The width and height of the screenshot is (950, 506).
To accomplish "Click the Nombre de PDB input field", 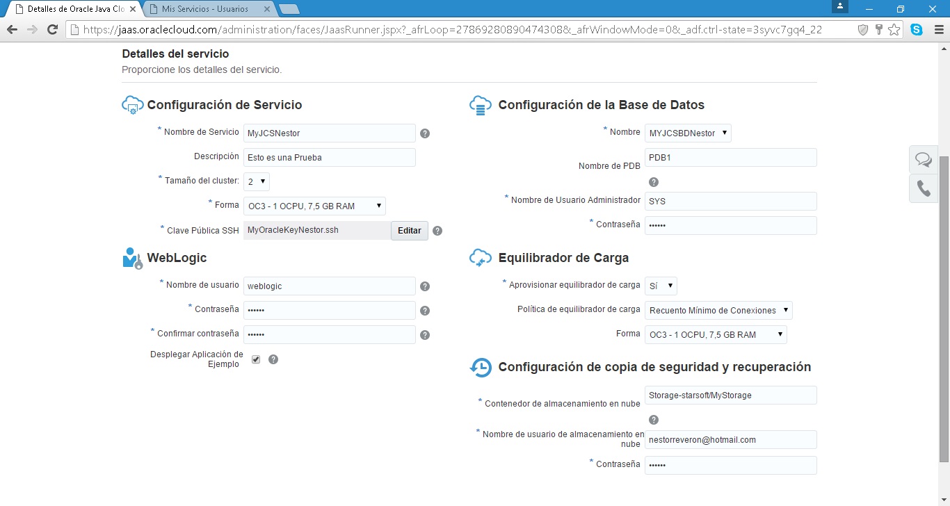I will (730, 158).
